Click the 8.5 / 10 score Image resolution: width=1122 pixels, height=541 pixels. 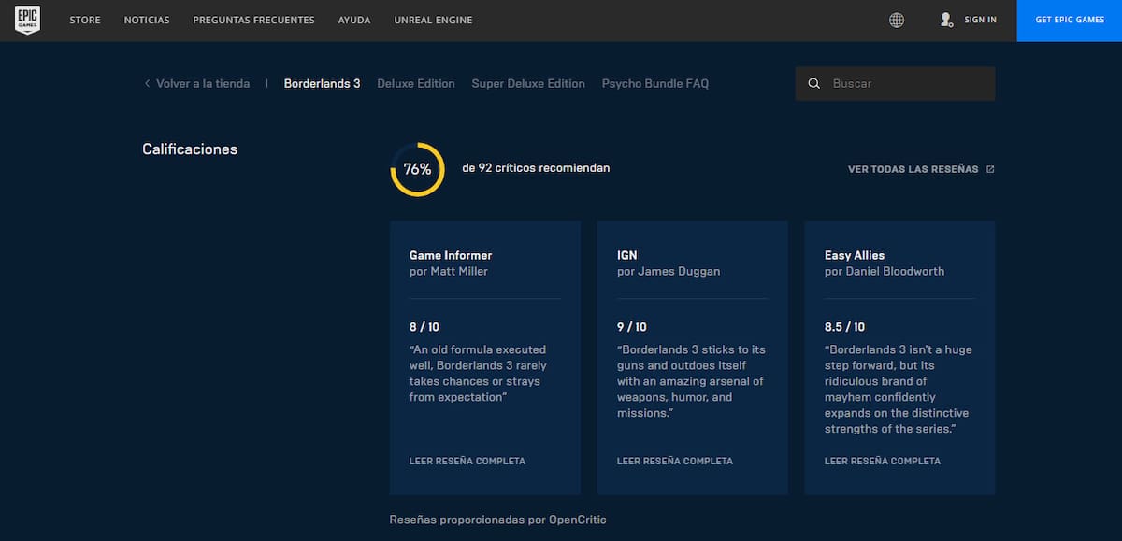coord(845,327)
